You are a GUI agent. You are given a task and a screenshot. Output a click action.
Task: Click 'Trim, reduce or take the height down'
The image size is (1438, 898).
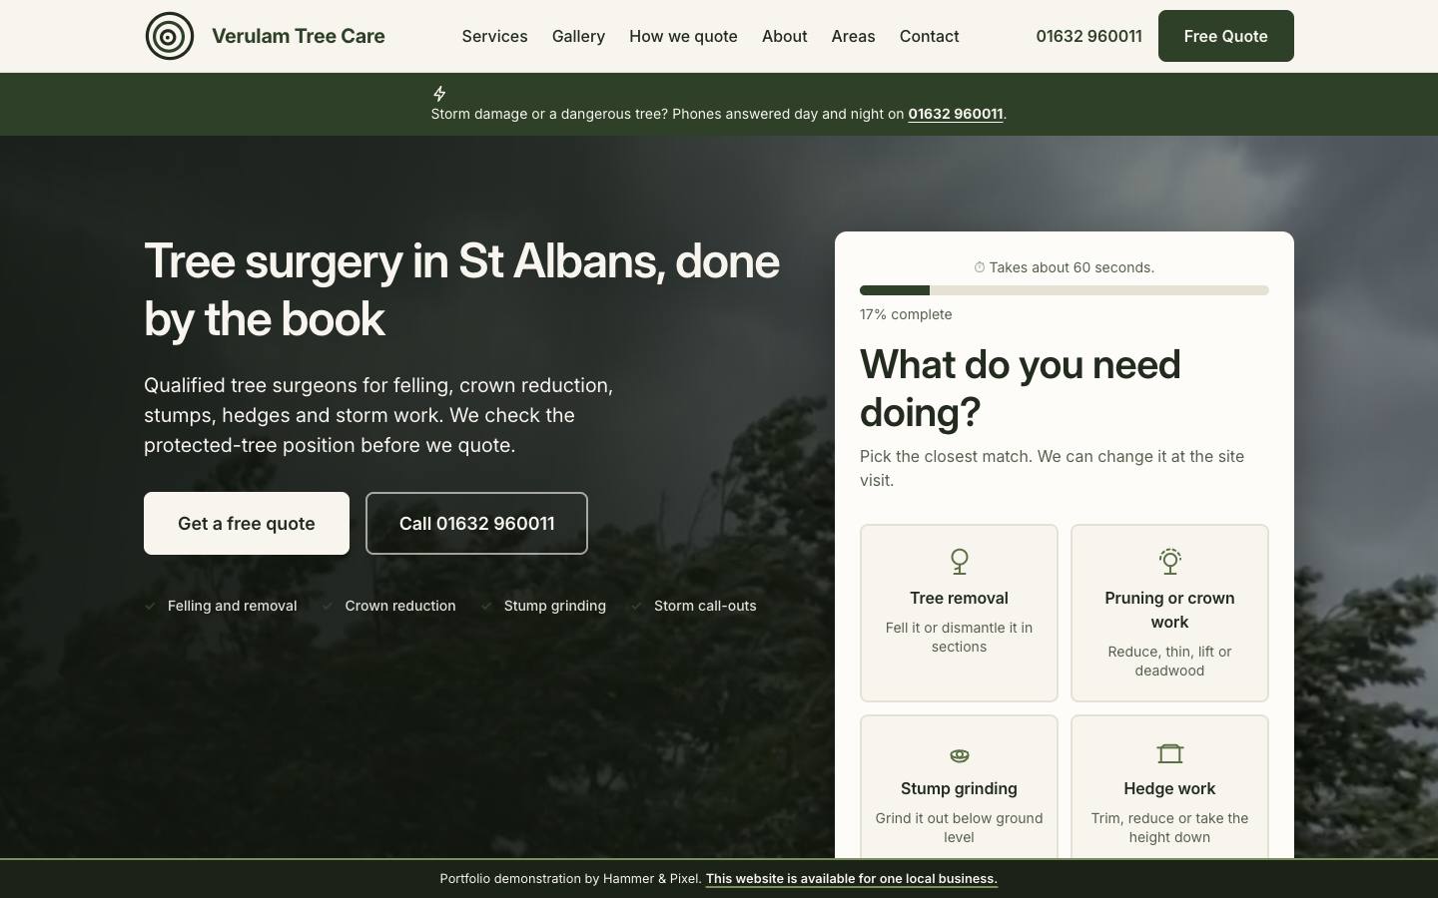click(x=1169, y=827)
